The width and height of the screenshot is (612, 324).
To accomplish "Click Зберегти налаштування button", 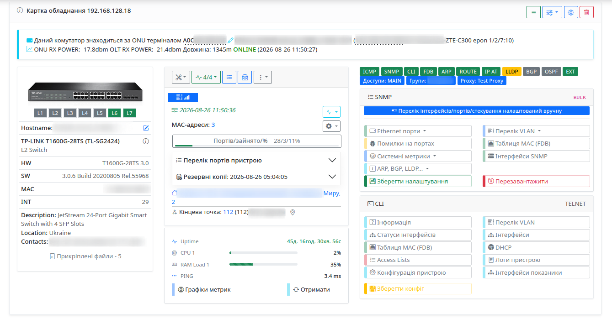I will (x=418, y=181).
